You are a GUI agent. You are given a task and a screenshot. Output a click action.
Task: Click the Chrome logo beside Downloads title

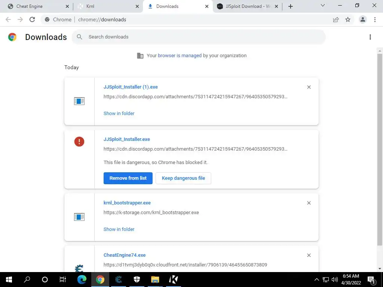pos(12,37)
